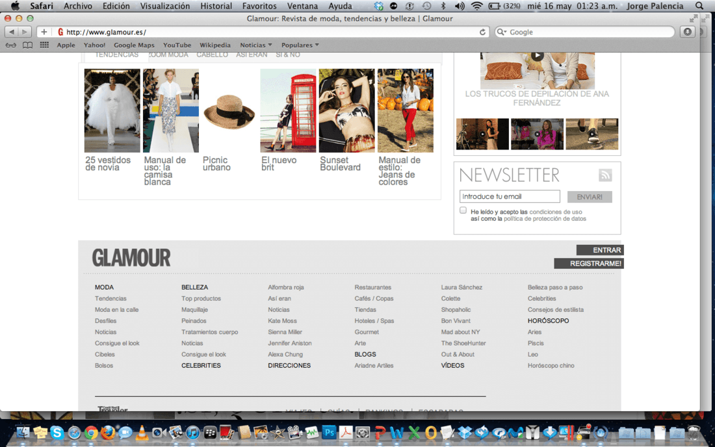Open the Picnic urbano hat thumbnail
Screen dimensions: 715x447
click(229, 110)
